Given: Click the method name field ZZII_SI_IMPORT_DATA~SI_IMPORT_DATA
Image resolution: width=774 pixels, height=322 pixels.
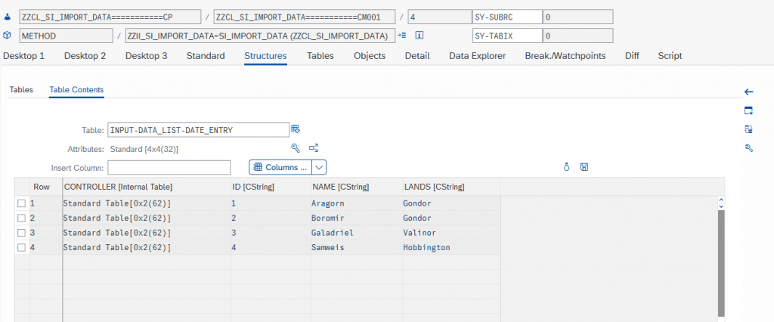Looking at the screenshot, I should click(260, 36).
